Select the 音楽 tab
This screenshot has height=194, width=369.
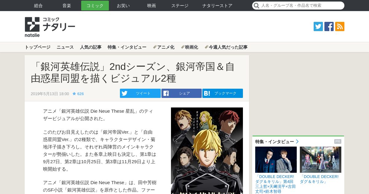67,6
